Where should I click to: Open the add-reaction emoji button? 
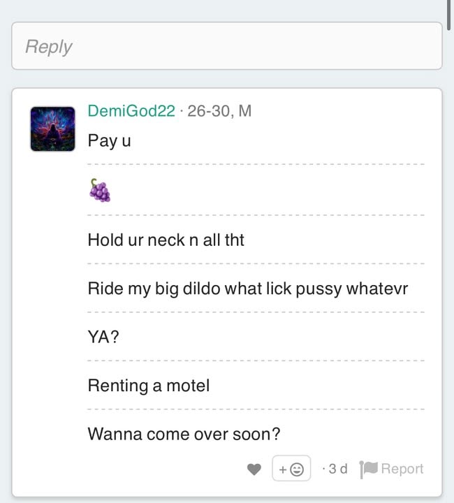point(291,468)
